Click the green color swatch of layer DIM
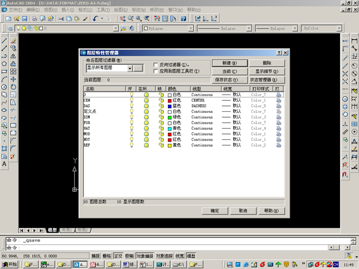Image resolution: width=359 pixels, height=269 pixels. pyautogui.click(x=169, y=117)
